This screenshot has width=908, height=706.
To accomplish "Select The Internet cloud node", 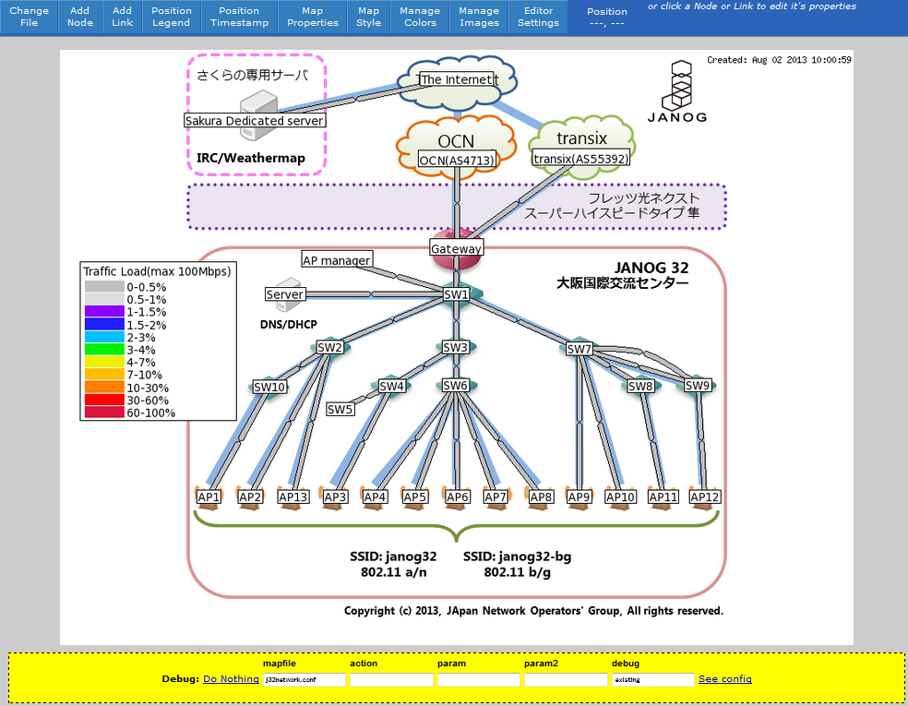I will [458, 80].
